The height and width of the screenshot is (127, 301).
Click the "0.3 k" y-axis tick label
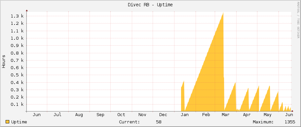(17, 90)
